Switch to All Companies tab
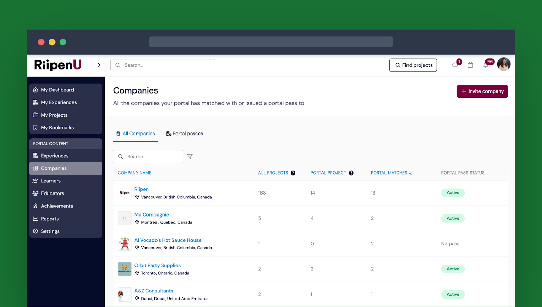 (135, 134)
